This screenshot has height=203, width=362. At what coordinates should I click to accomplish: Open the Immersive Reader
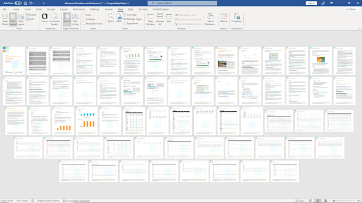tap(54, 19)
